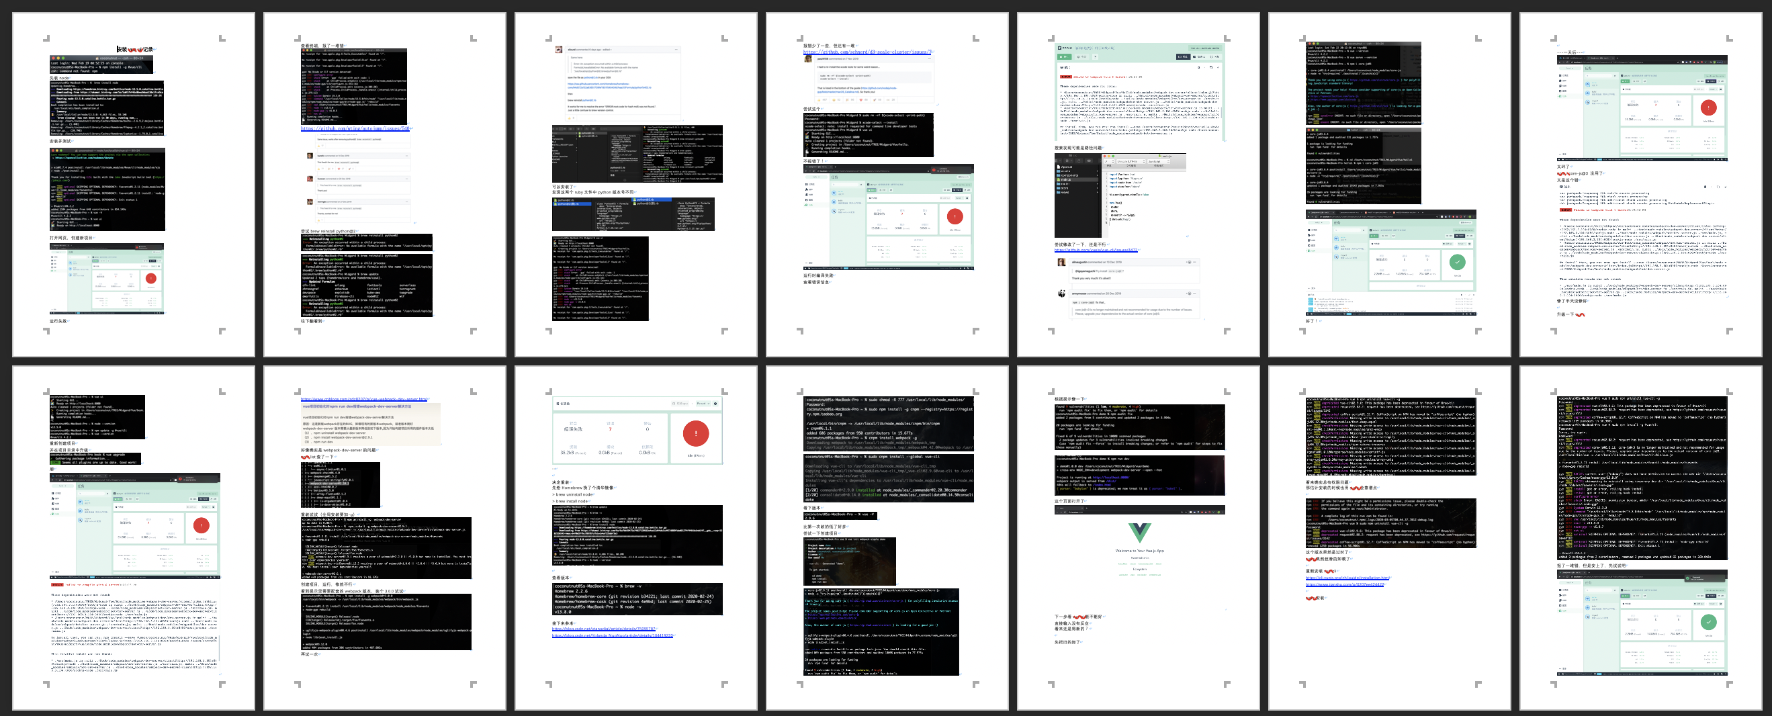1772x716 pixels.
Task: Open the cli.vuejs.org installation guide link
Action: point(1347,578)
